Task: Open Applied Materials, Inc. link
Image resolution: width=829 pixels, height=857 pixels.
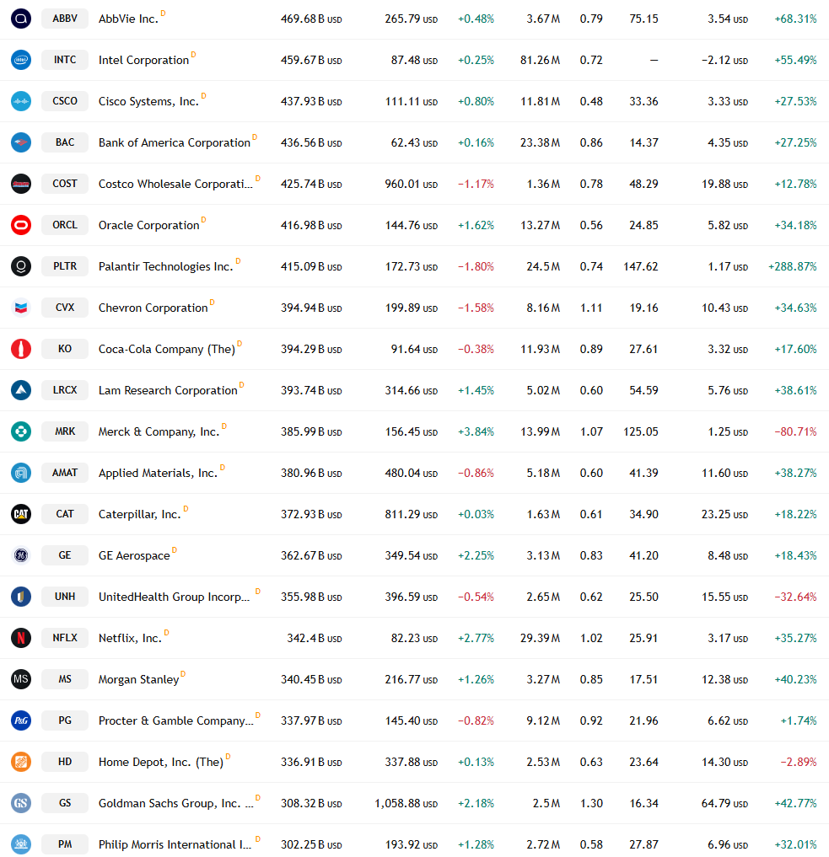Action: [x=158, y=473]
